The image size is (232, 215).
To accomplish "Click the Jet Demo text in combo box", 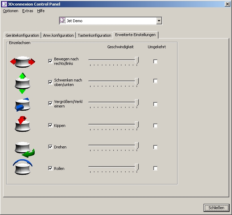I will [x=75, y=21].
